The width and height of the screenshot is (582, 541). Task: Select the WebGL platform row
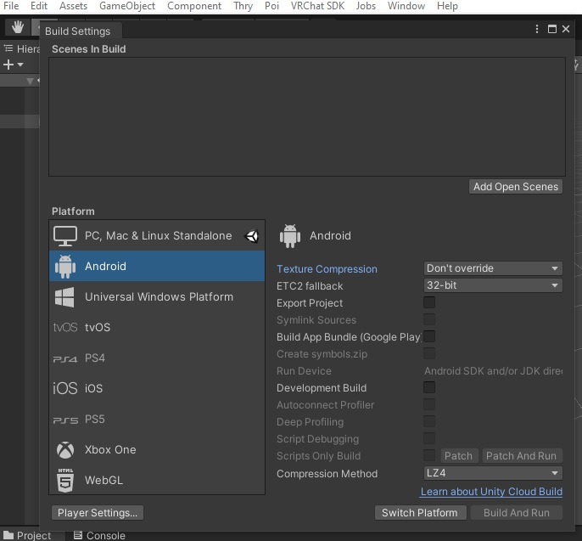pos(157,480)
